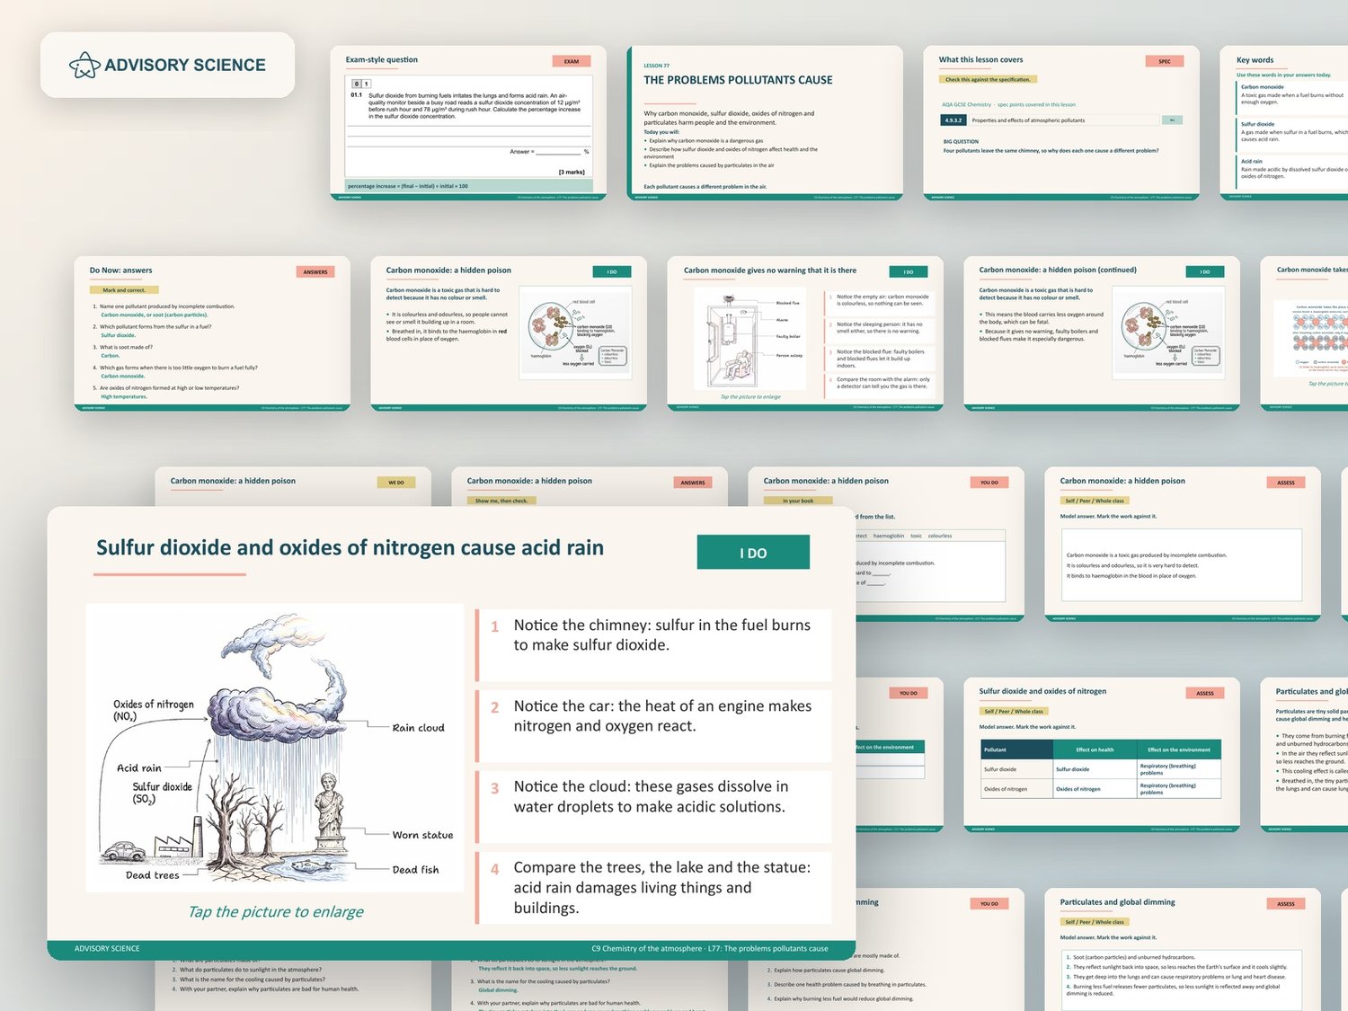Open the Key words slide thumbnail
Screen dimensions: 1348x1011
pyautogui.click(x=1284, y=122)
